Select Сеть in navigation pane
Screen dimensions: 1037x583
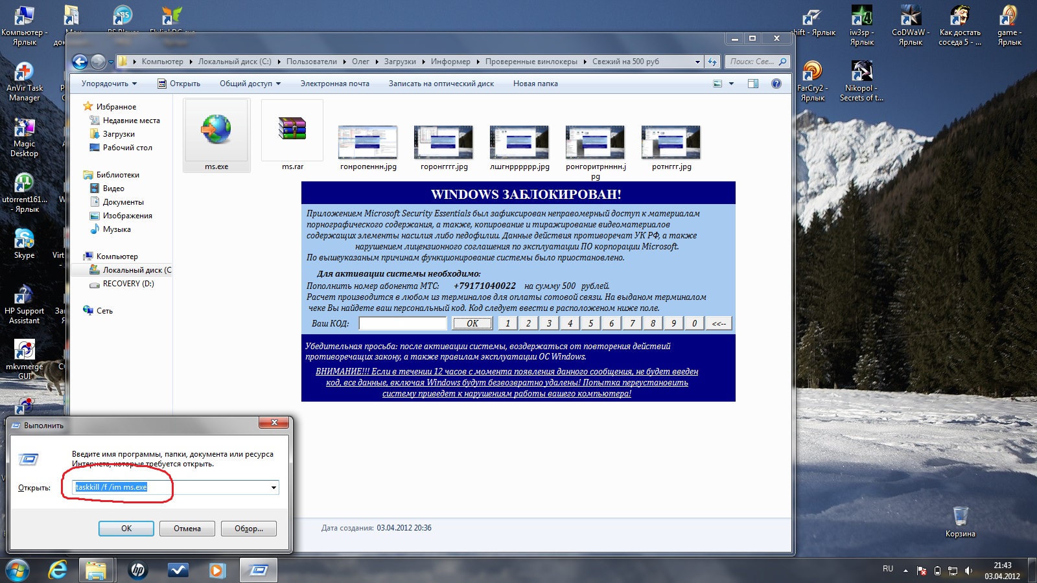(104, 311)
